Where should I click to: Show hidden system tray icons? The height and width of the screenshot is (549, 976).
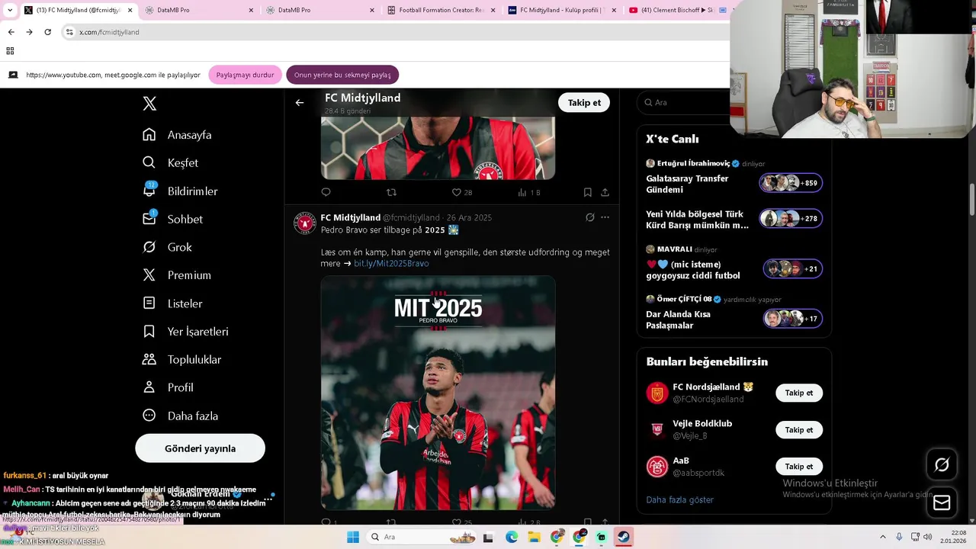(882, 537)
